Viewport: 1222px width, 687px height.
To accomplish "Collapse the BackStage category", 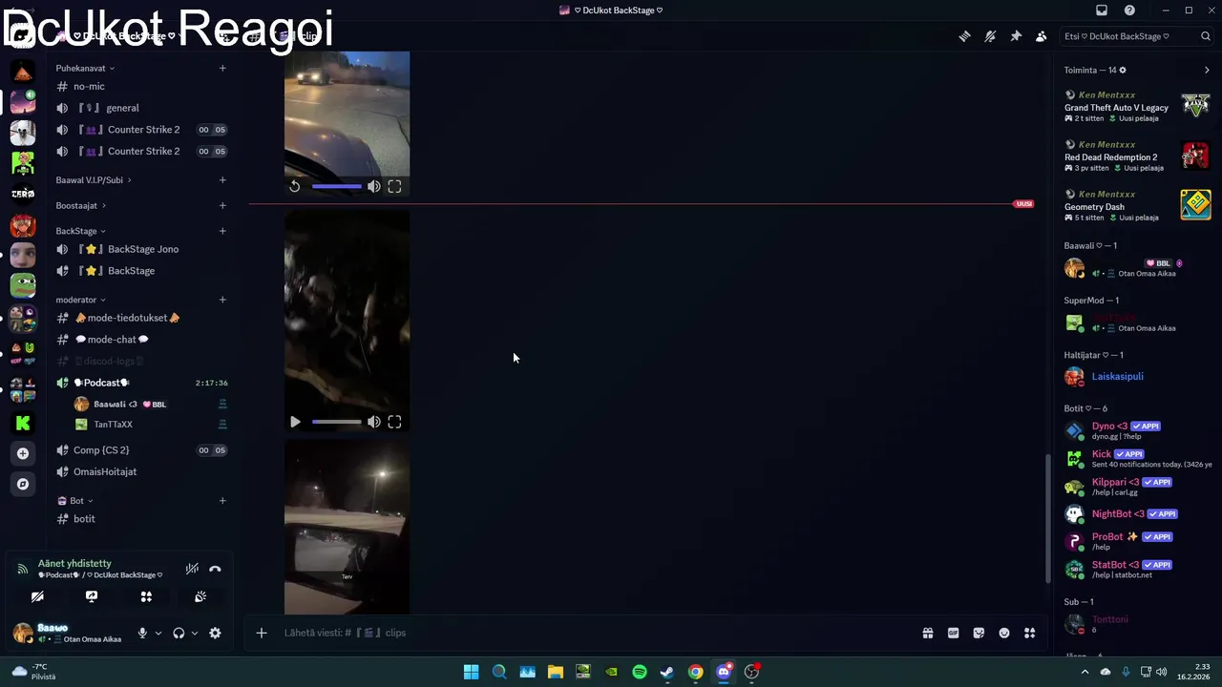I will [x=80, y=231].
